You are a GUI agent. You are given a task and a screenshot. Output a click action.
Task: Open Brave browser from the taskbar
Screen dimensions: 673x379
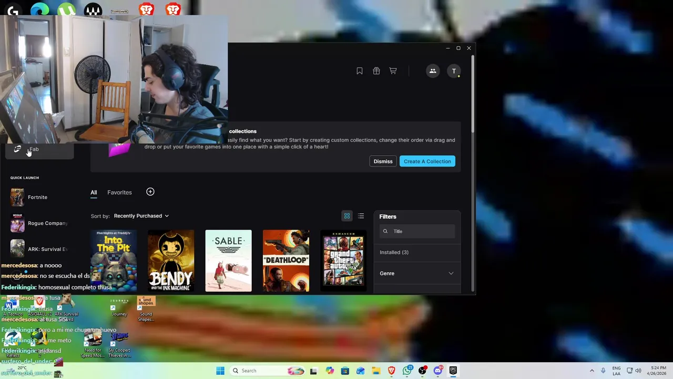point(391,371)
